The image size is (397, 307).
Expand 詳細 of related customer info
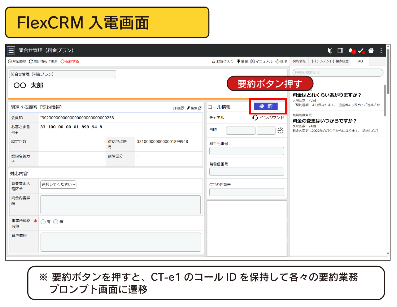click(178, 108)
